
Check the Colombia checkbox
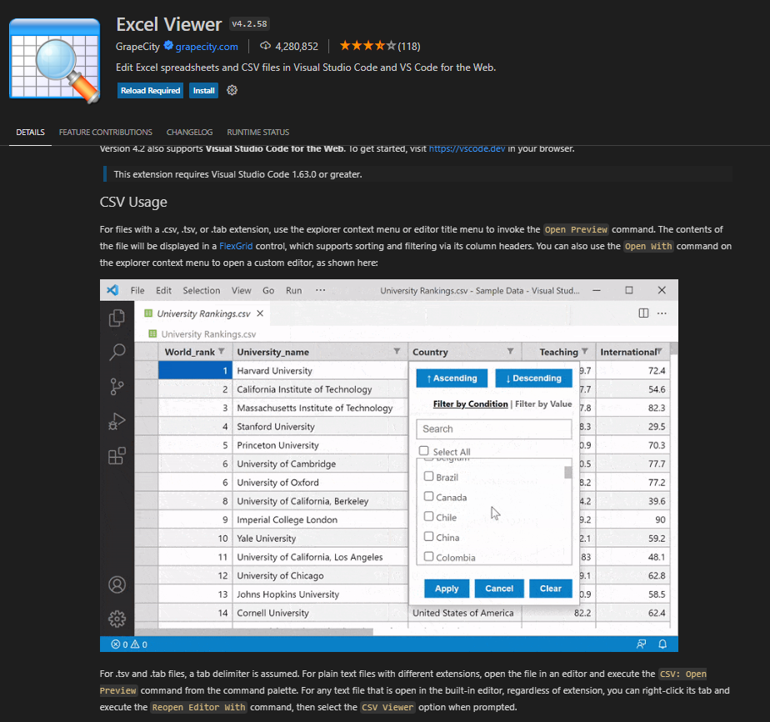pos(428,557)
